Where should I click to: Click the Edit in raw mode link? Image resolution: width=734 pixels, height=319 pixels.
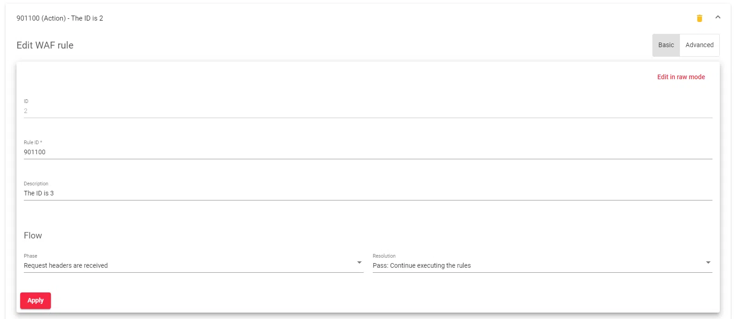pyautogui.click(x=681, y=77)
